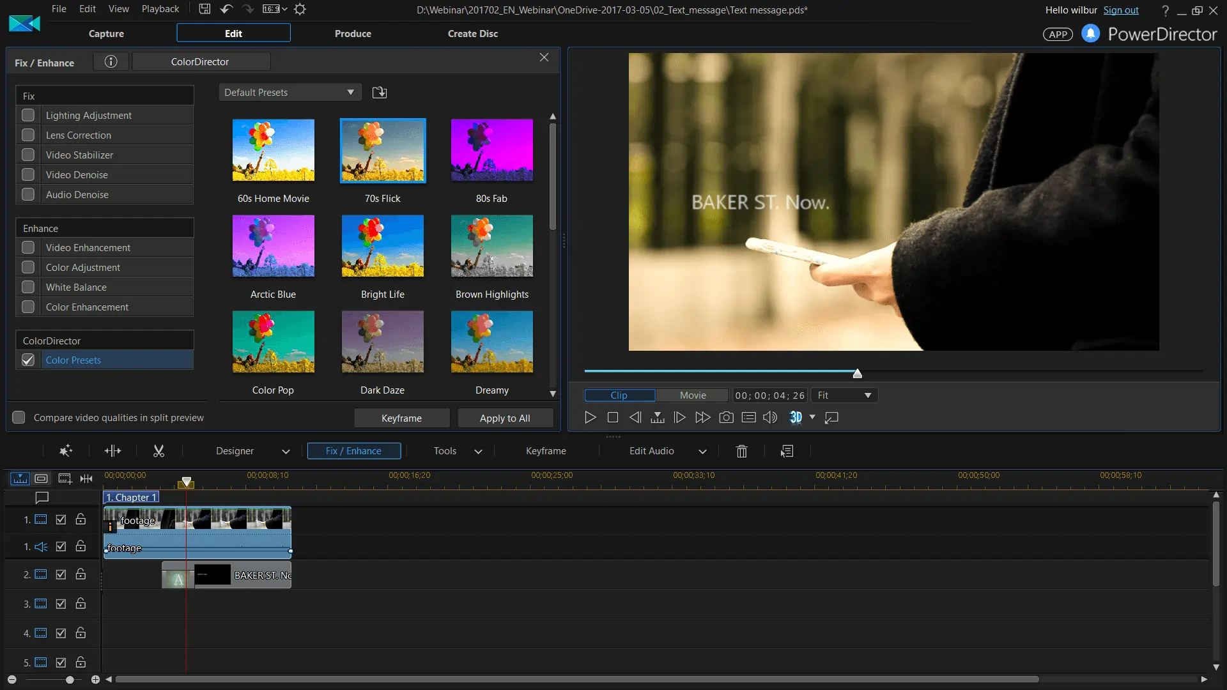Select the 70s Flick preset thumbnail
The height and width of the screenshot is (690, 1227).
click(382, 150)
